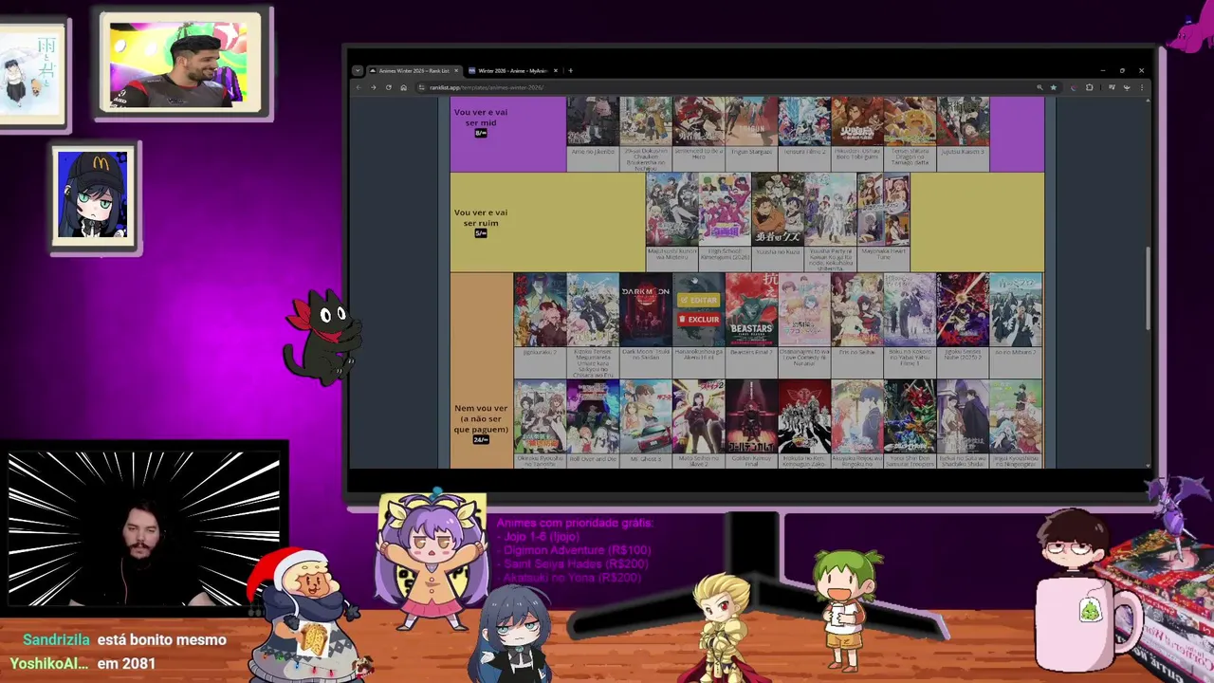This screenshot has width=1214, height=683.
Task: Click the black cat with red scarf sticker
Action: point(323,337)
